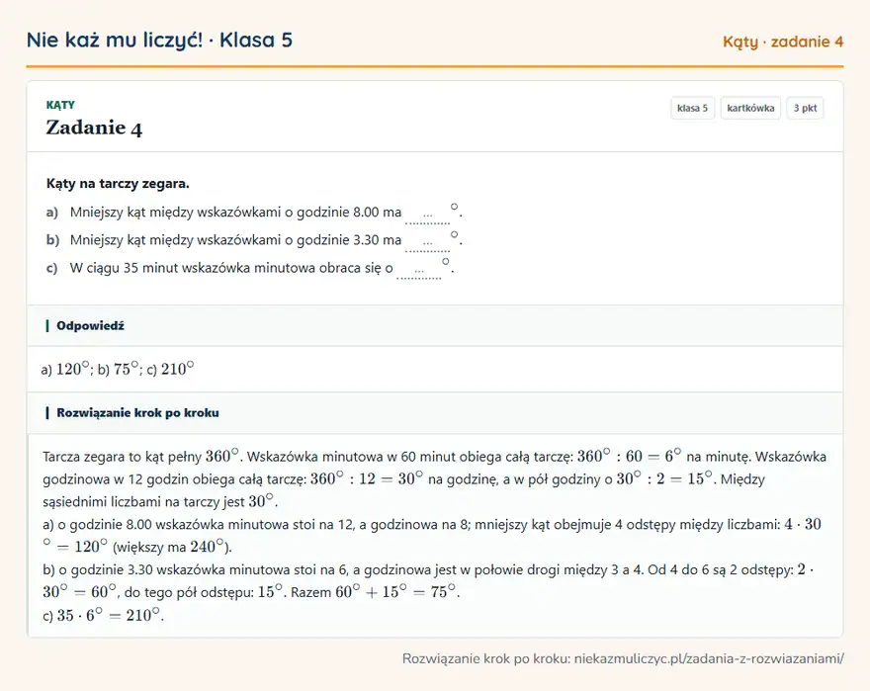Click the site title "Nie każ mu liczyć! · Klasa 5"
Viewport: 870px width, 691px height.
pyautogui.click(x=159, y=40)
